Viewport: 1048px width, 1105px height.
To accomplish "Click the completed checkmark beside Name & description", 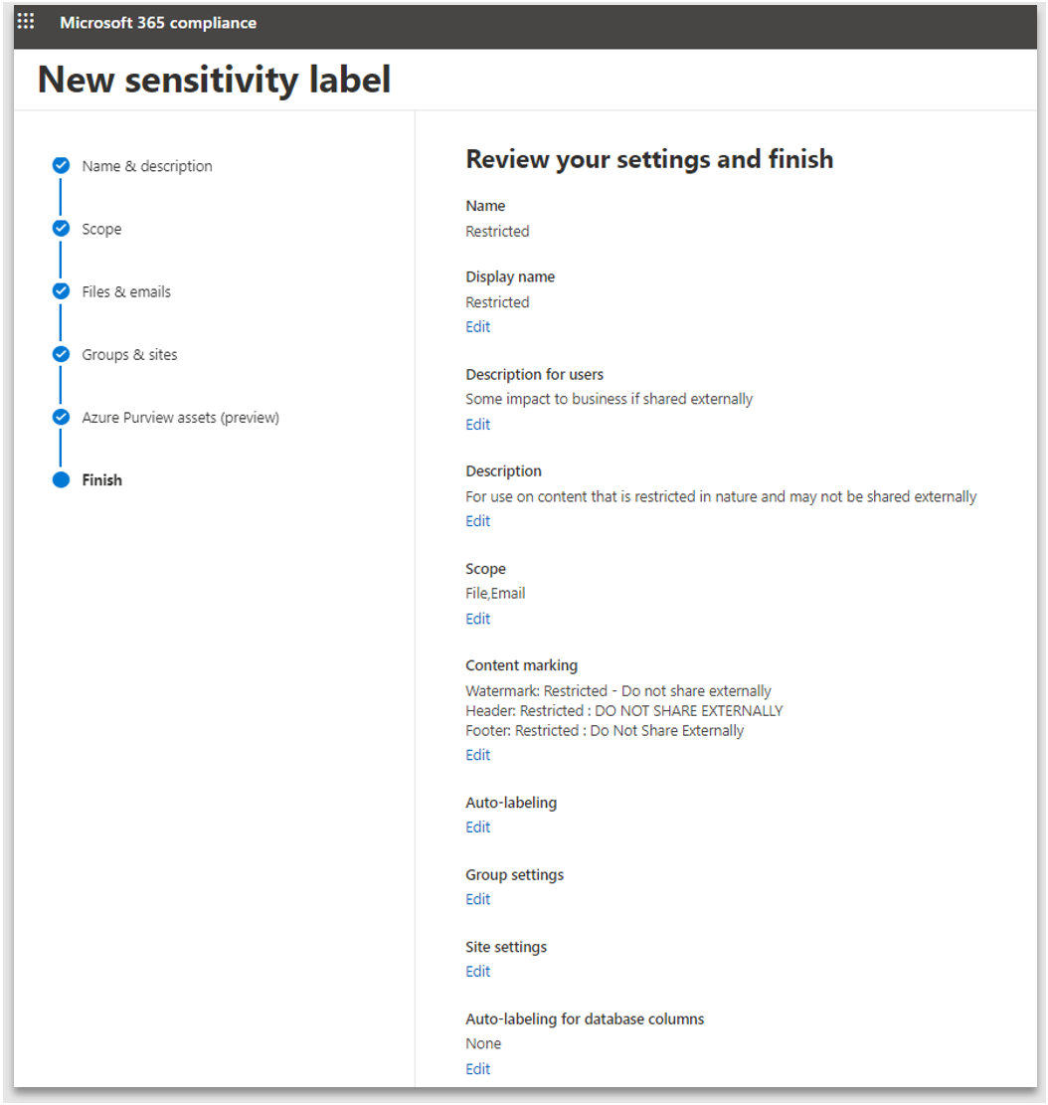I will click(61, 166).
